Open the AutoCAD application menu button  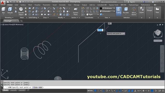(x=3, y=3)
